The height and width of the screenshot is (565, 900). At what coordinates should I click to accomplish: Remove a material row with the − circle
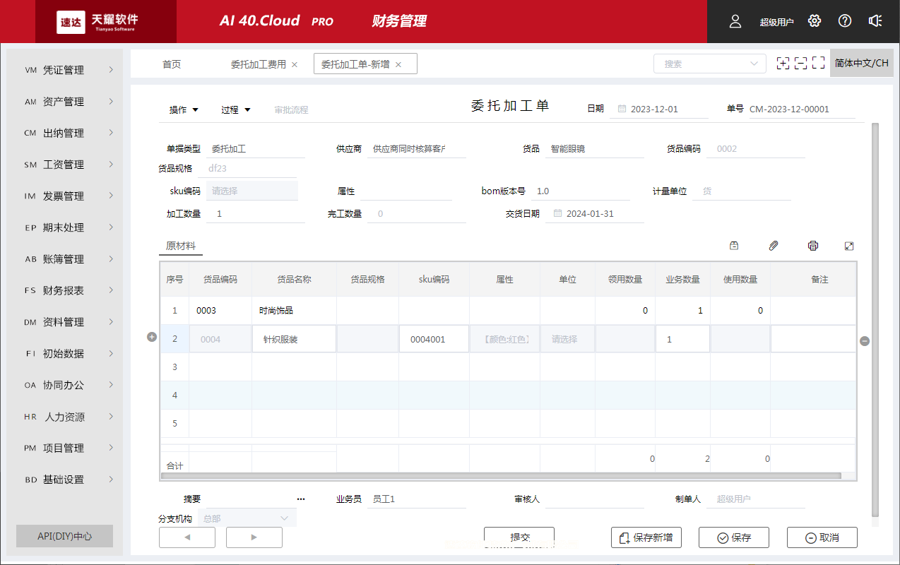coord(864,341)
